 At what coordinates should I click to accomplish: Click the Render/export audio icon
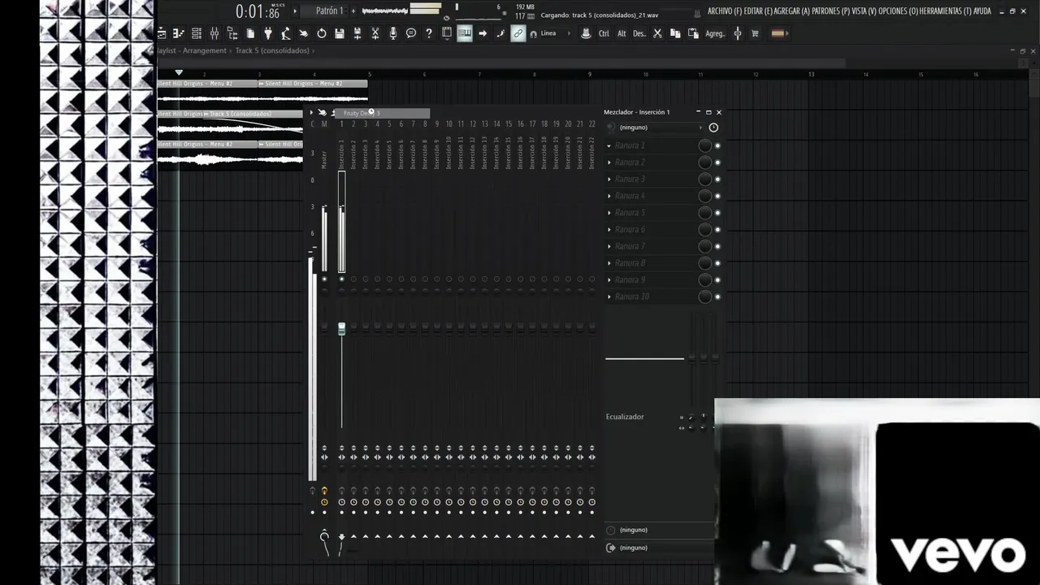(x=357, y=33)
